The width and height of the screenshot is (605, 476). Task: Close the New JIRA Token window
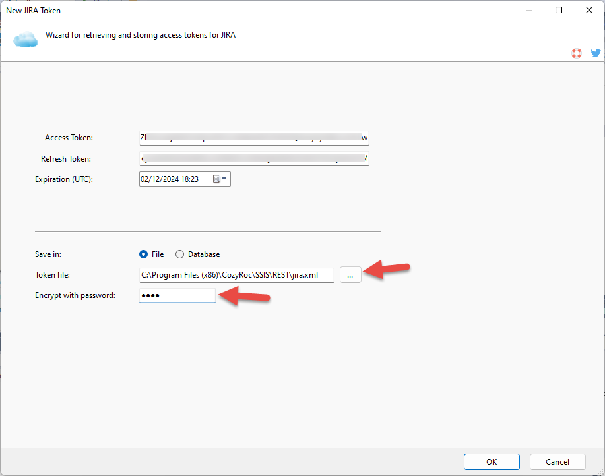589,10
